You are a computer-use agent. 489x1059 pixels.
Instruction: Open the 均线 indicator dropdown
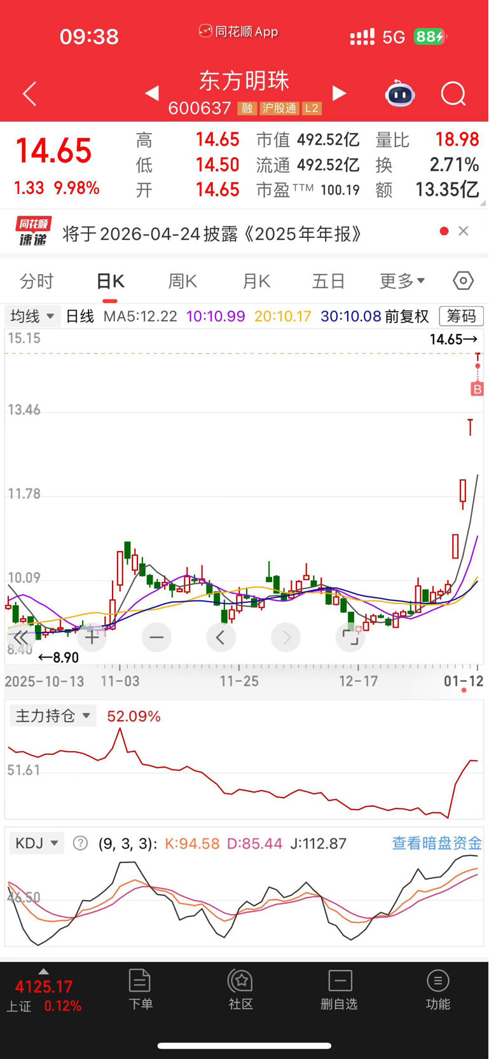coord(32,316)
